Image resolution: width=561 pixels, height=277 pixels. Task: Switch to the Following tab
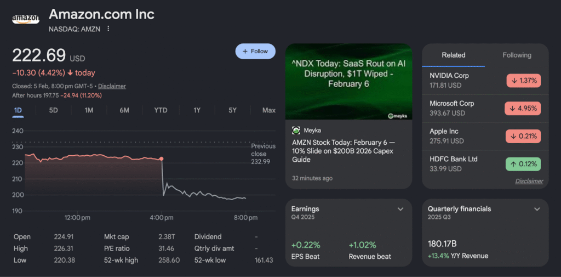[517, 55]
